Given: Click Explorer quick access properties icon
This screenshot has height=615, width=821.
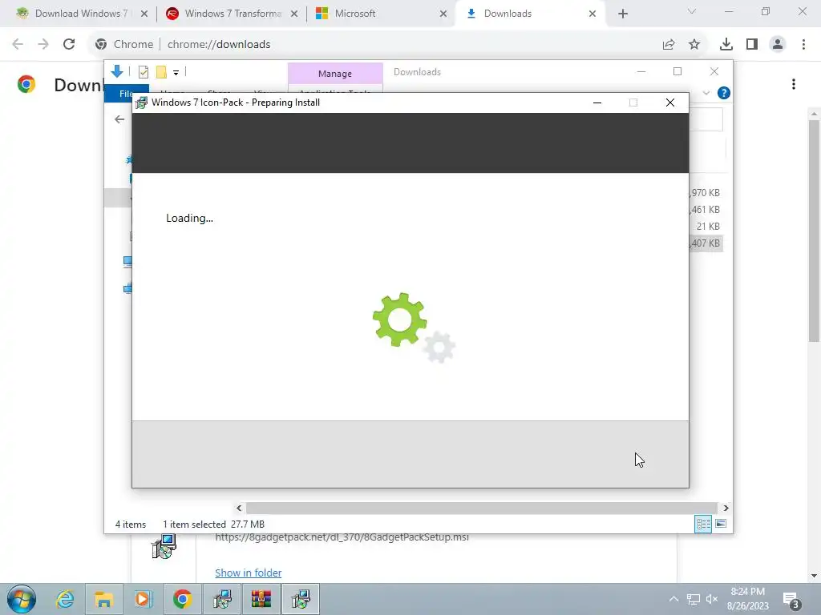Looking at the screenshot, I should tap(143, 72).
